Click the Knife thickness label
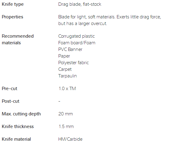The height and width of the screenshot is (144, 187). pos(18,127)
